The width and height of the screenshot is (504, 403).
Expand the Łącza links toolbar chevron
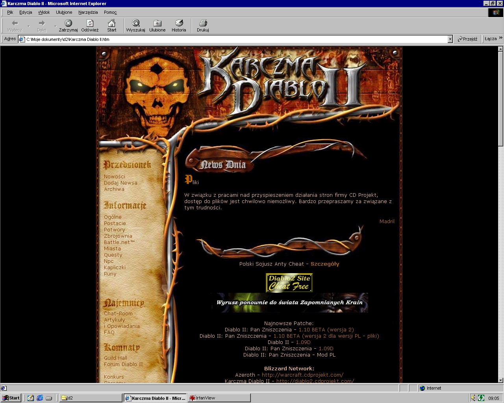point(500,38)
